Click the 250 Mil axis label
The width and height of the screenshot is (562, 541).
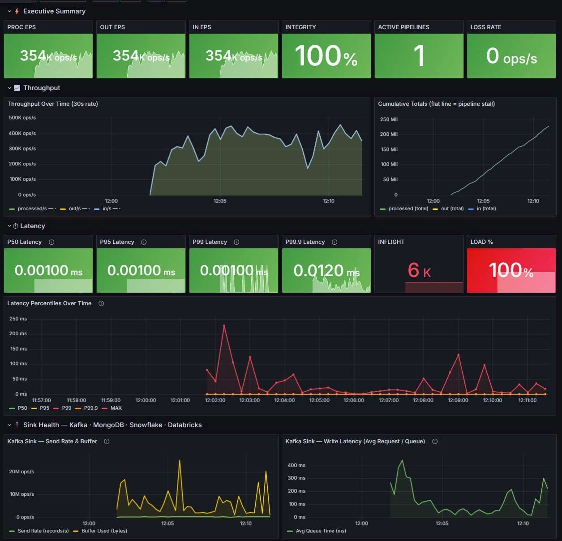pyautogui.click(x=389, y=120)
